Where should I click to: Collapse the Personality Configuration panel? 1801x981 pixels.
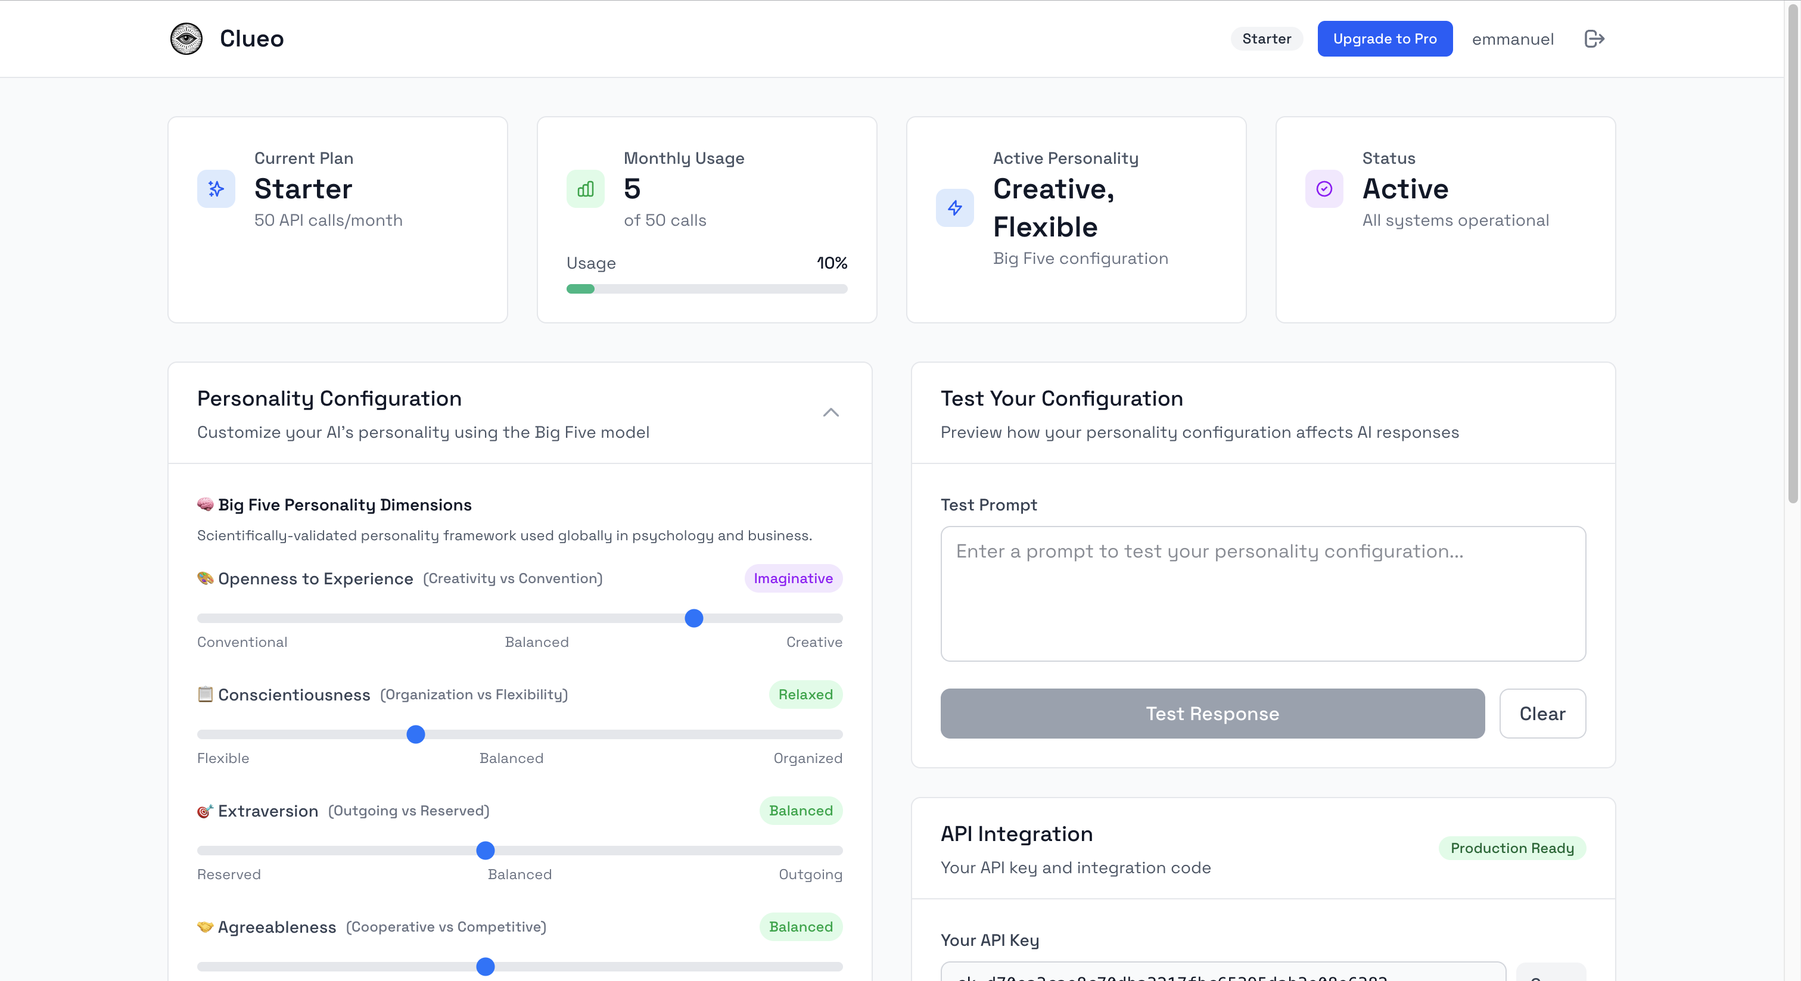point(830,413)
